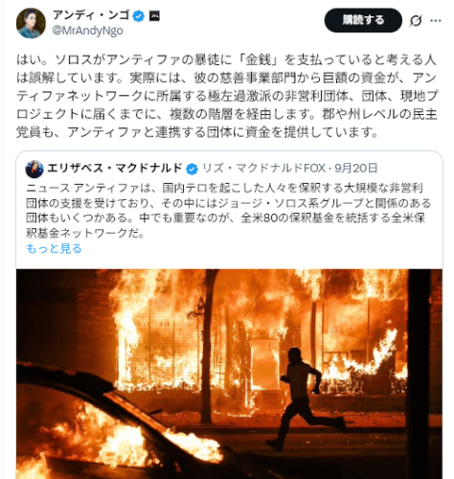Click the blue verified badge beside アンディ・ンゴ
454x479 pixels.
(x=139, y=16)
